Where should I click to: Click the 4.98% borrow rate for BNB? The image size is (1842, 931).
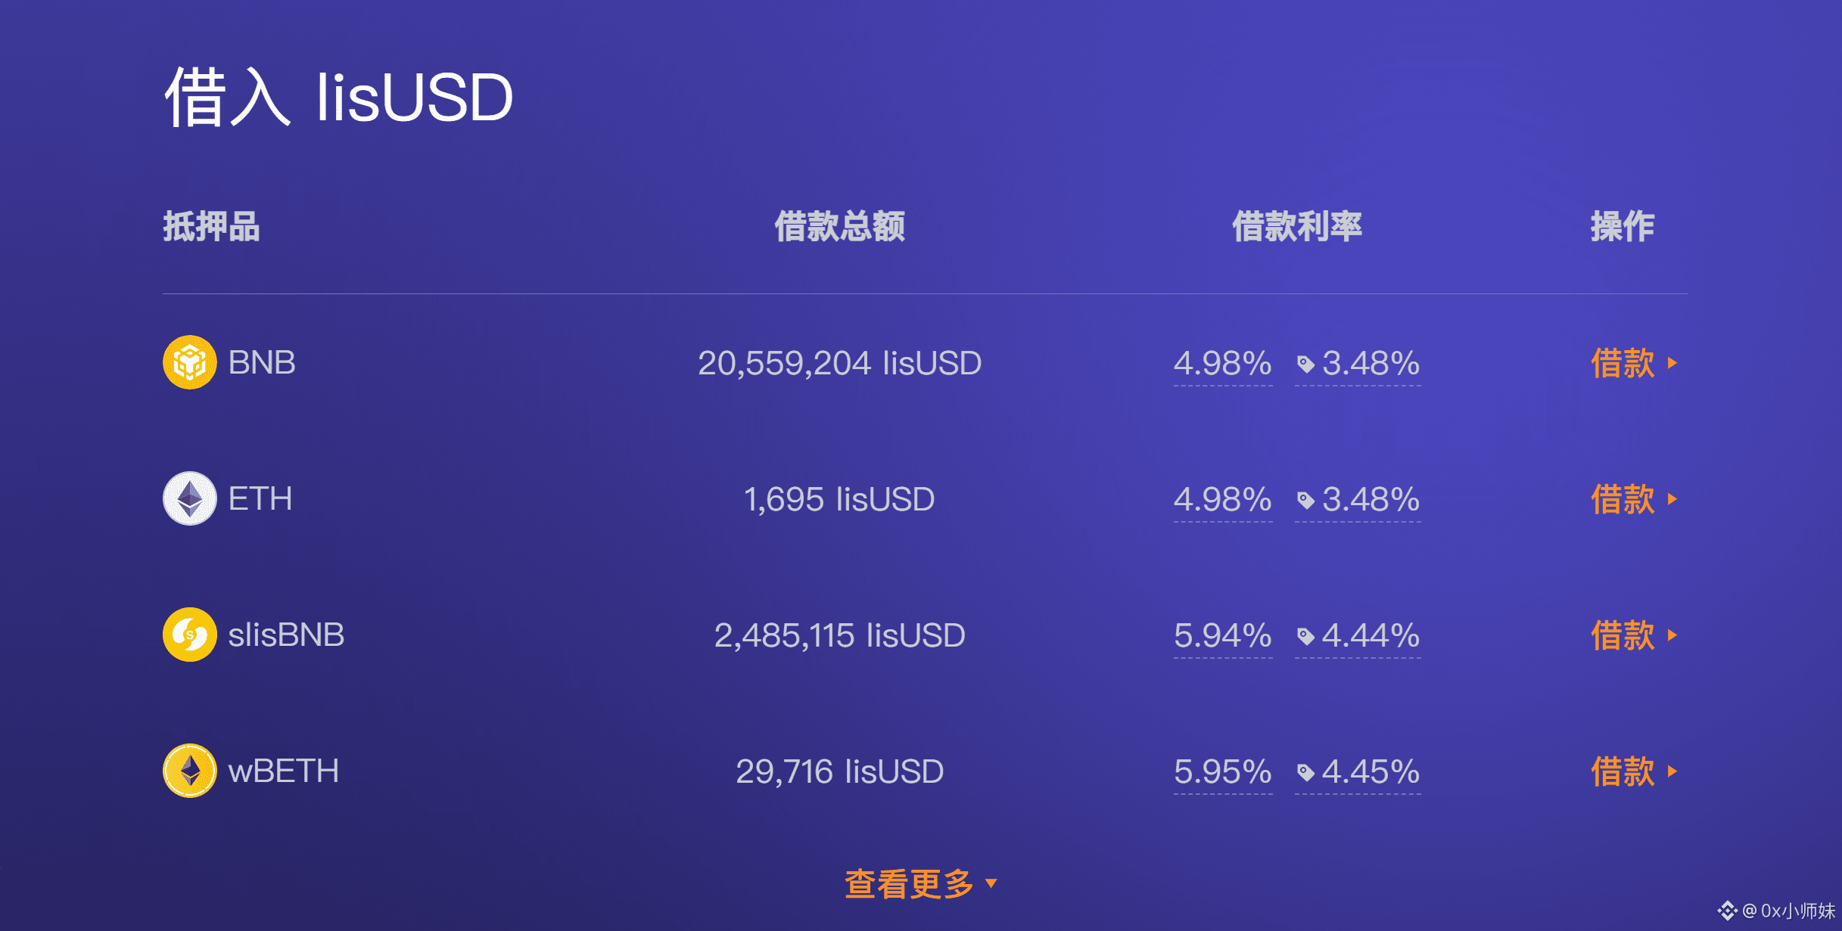point(1222,364)
